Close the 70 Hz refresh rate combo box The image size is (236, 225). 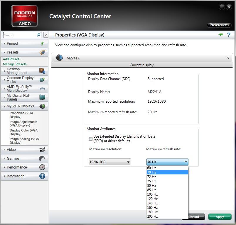tap(167, 162)
